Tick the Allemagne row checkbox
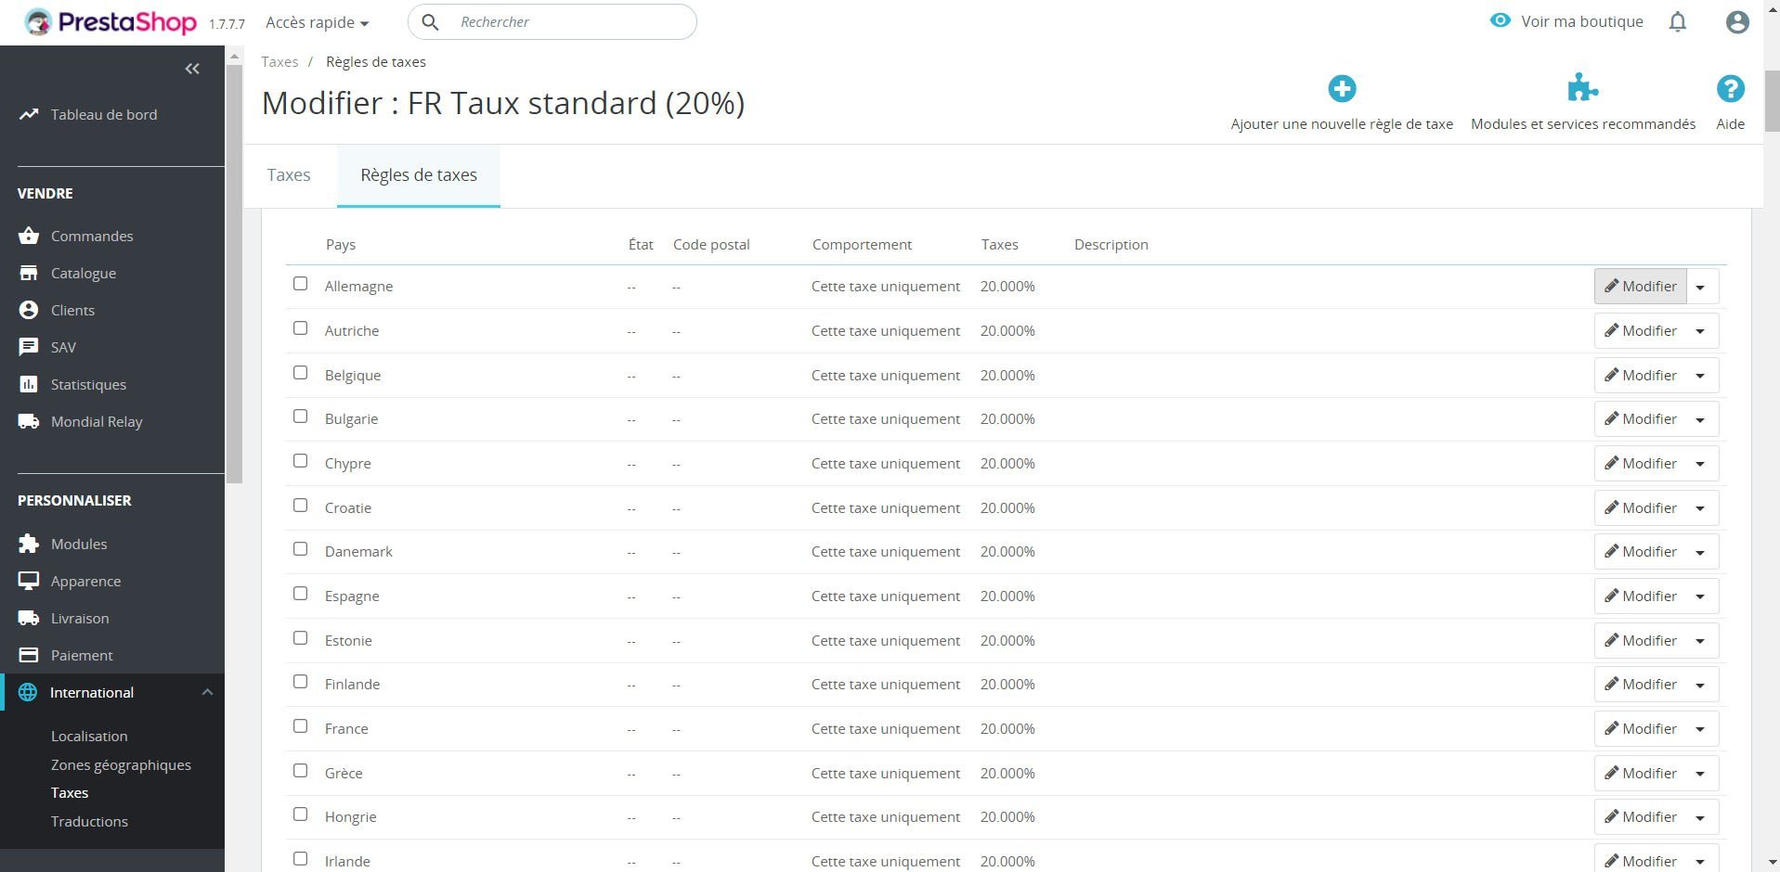The image size is (1780, 872). tap(300, 284)
